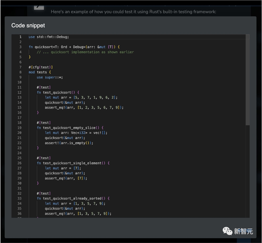Image resolution: width=262 pixels, height=243 pixels.
Task: Select line number 12 in the gutter
Action: [19, 92]
